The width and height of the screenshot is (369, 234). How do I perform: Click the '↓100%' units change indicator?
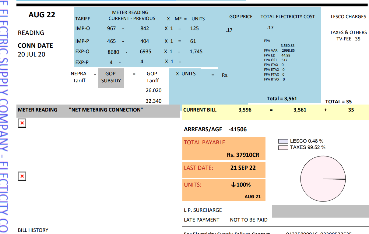click(241, 185)
